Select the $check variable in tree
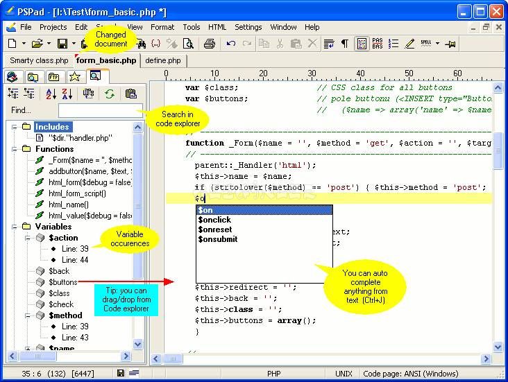Screen dimensions: 508x382 tap(61, 304)
